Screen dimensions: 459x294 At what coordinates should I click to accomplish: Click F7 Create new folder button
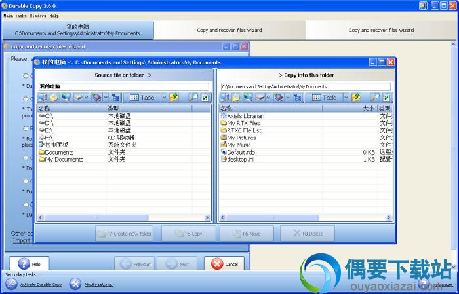click(x=125, y=234)
